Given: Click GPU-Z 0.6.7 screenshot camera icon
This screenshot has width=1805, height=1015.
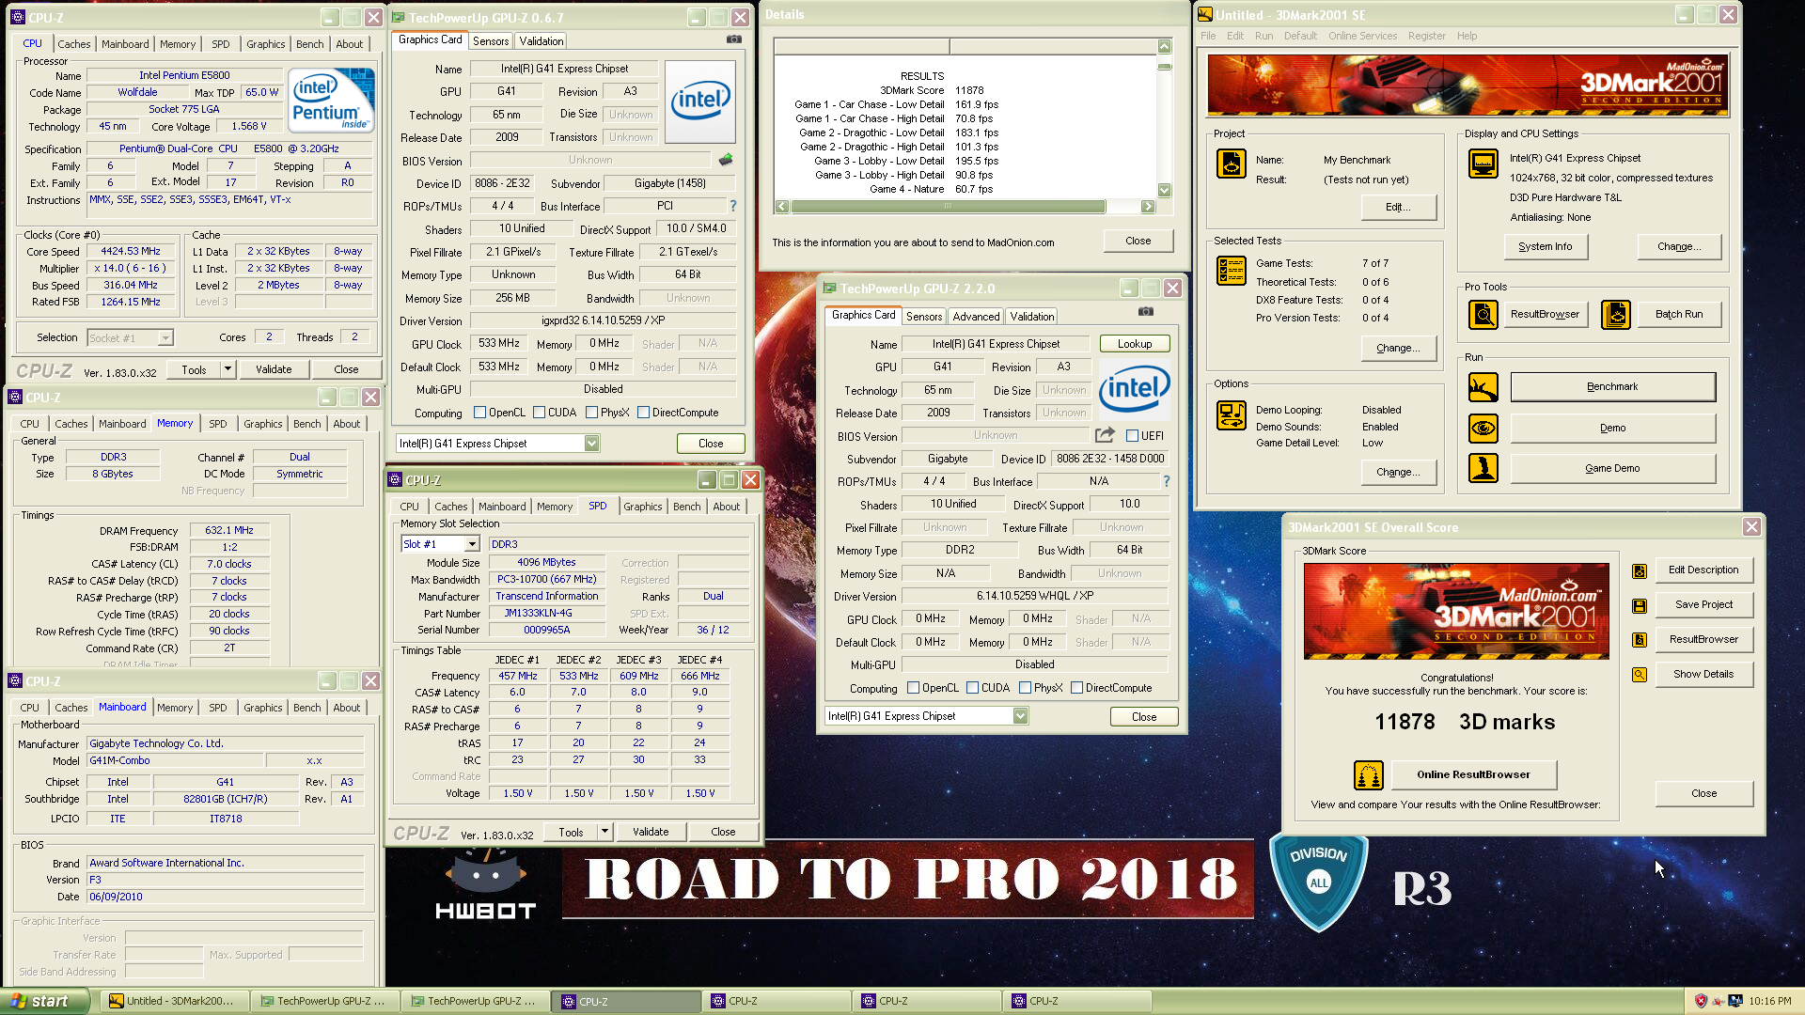Looking at the screenshot, I should tap(734, 39).
